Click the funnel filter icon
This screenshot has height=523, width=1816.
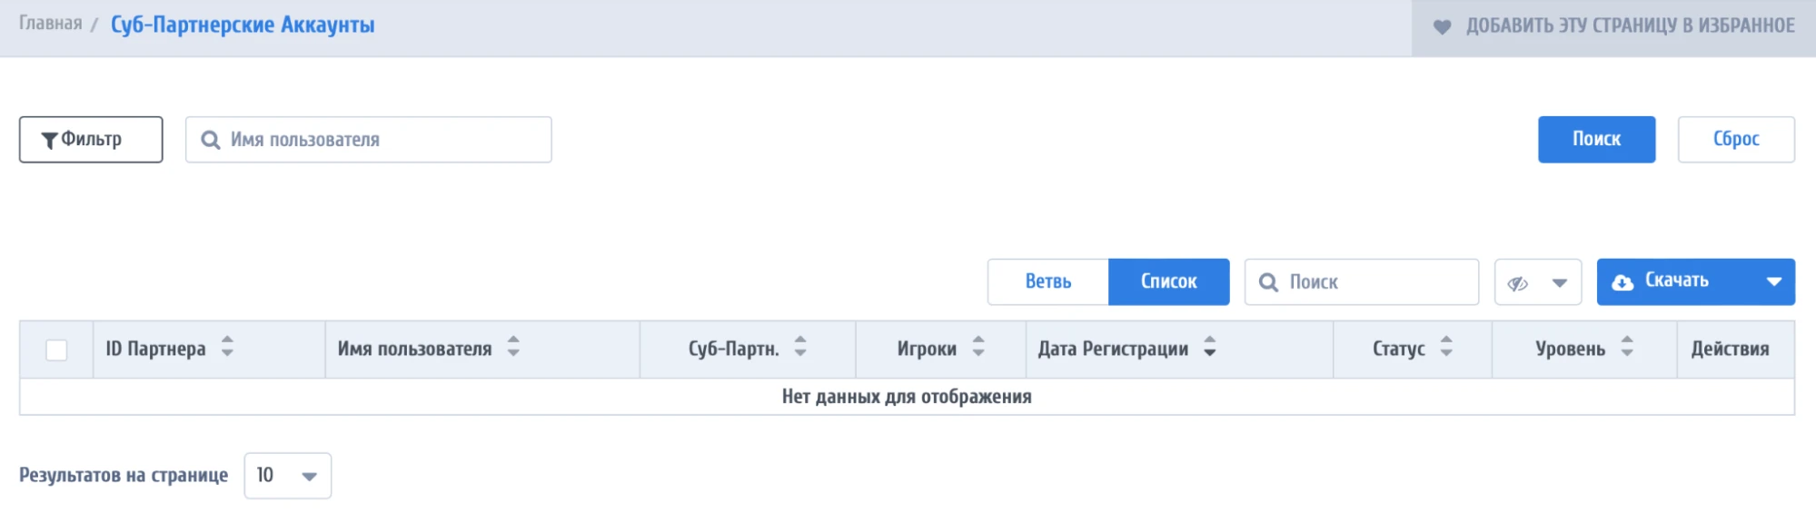pos(50,141)
